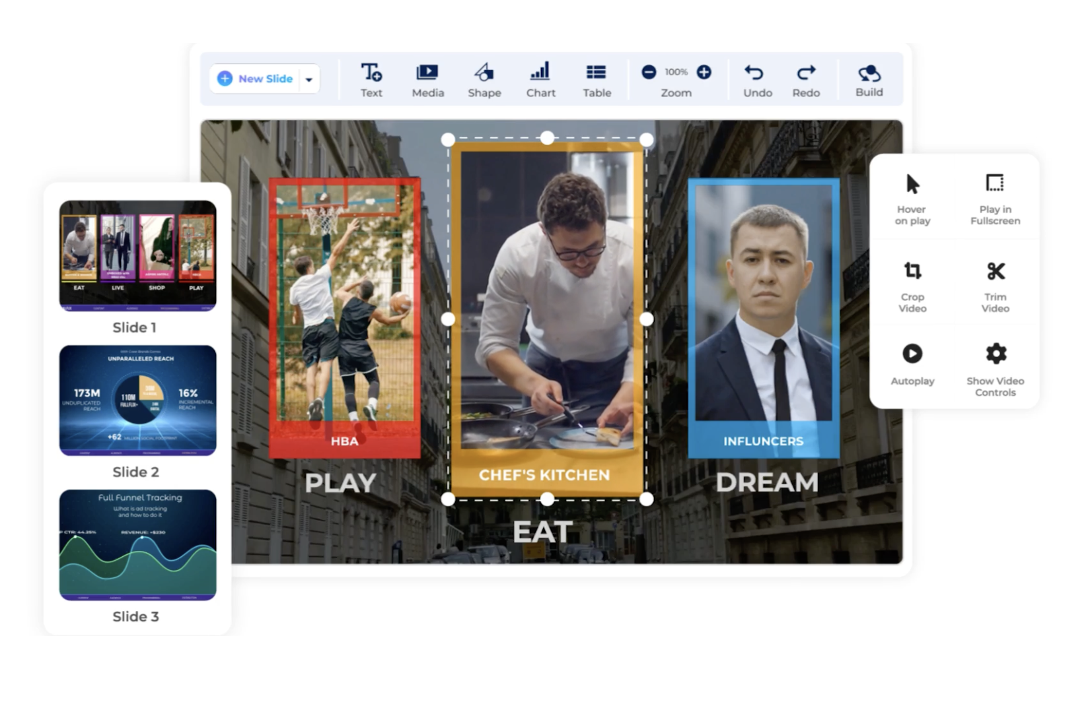Select the Shape tool
This screenshot has width=1090, height=702.
[x=484, y=78]
